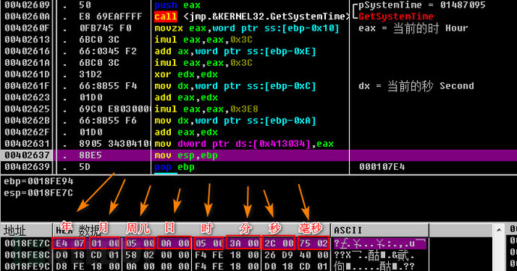Click the 'pop ebp' instruction

[175, 167]
